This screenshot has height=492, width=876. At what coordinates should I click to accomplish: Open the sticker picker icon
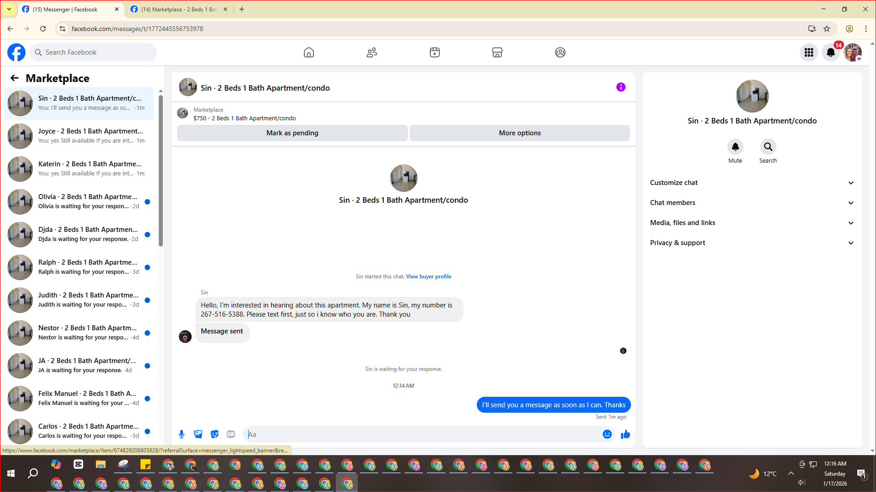point(214,434)
